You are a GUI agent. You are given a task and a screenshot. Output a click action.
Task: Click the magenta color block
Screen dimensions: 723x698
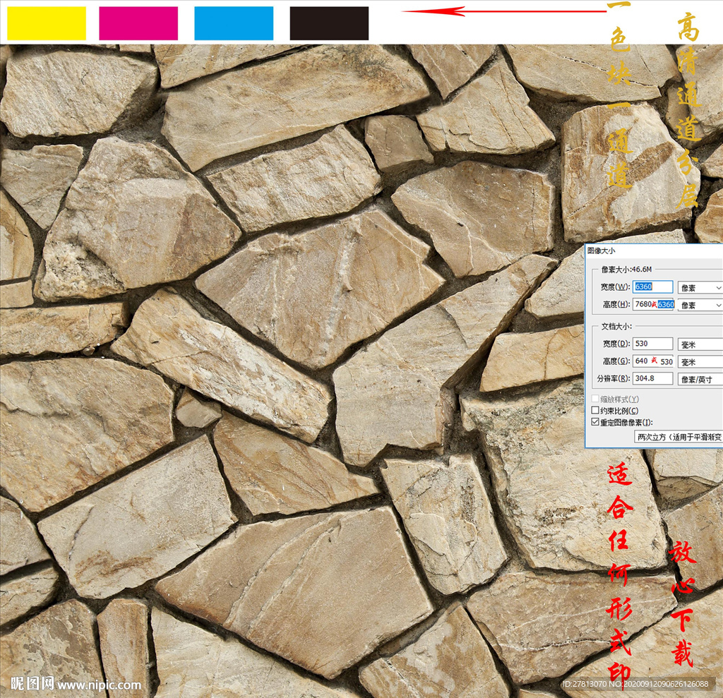138,23
